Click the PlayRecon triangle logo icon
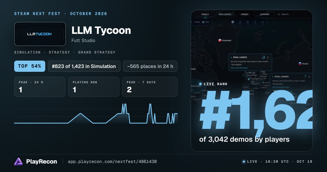327x172 pixels. point(19,162)
